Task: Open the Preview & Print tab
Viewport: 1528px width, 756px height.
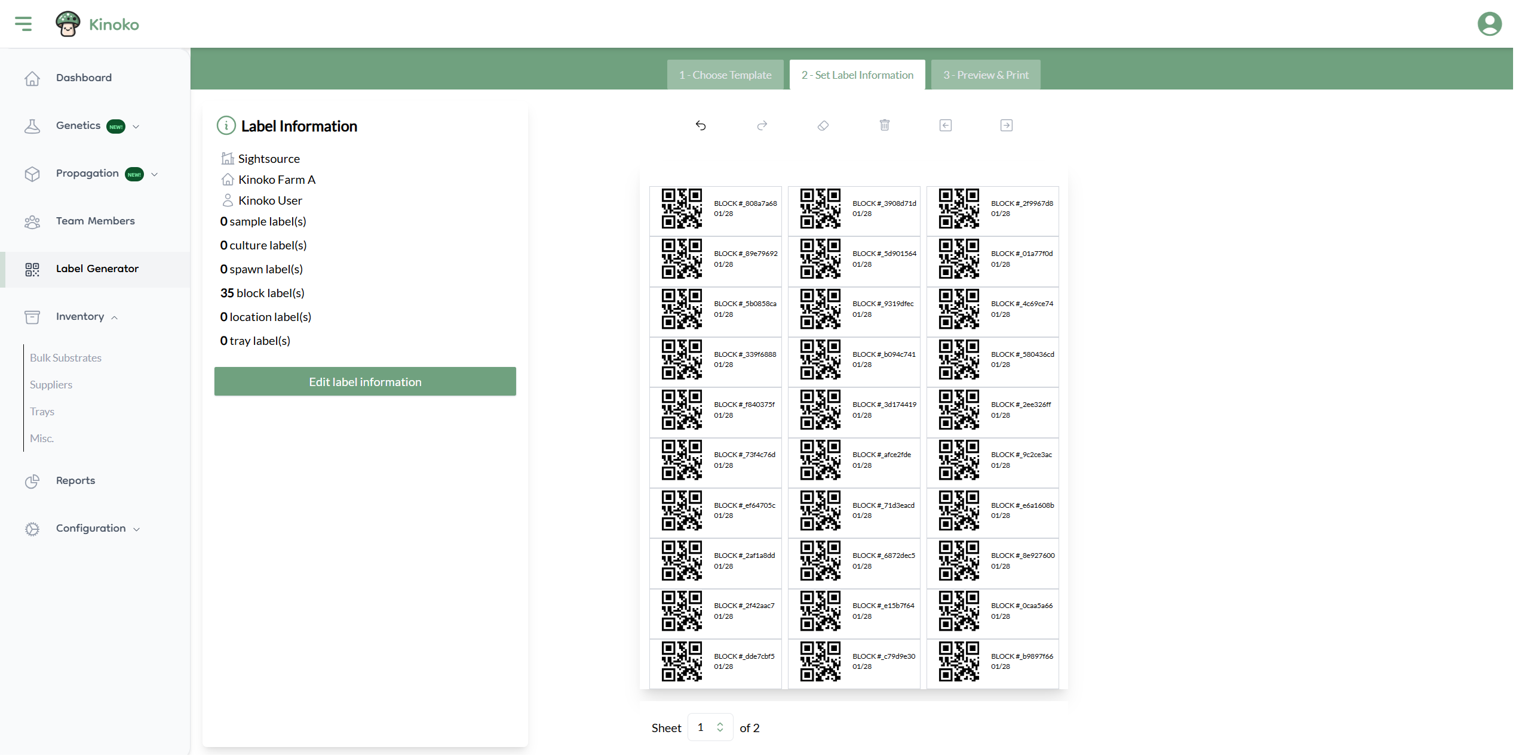Action: 985,75
